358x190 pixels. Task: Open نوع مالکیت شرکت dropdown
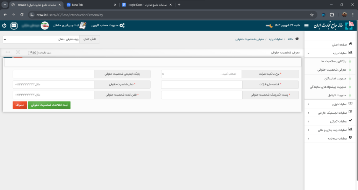tap(201, 74)
